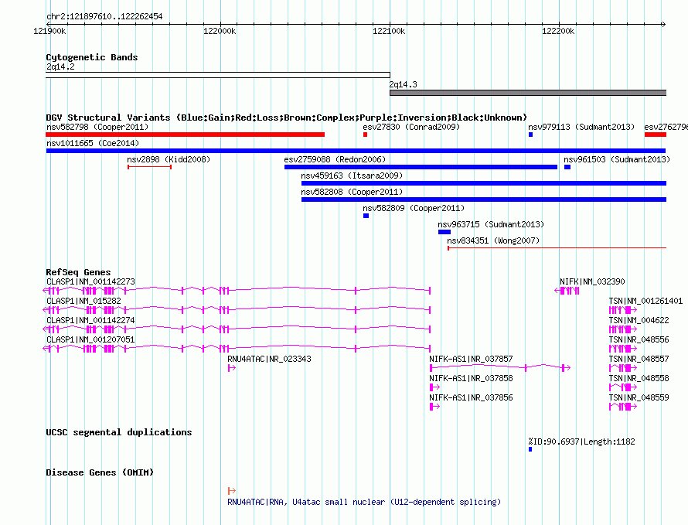688x525 pixels.
Task: Select the TSN|NM_004622 gene glyph
Action: click(623, 329)
